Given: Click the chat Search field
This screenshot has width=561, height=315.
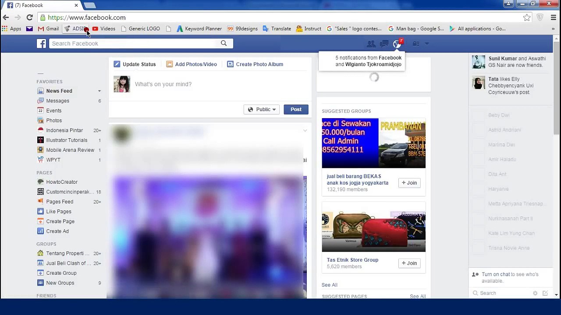Looking at the screenshot, I should (502, 293).
